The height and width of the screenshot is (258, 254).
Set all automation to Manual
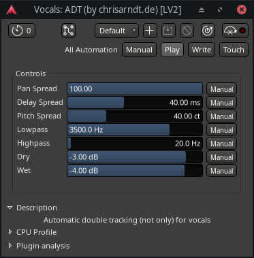tap(139, 50)
